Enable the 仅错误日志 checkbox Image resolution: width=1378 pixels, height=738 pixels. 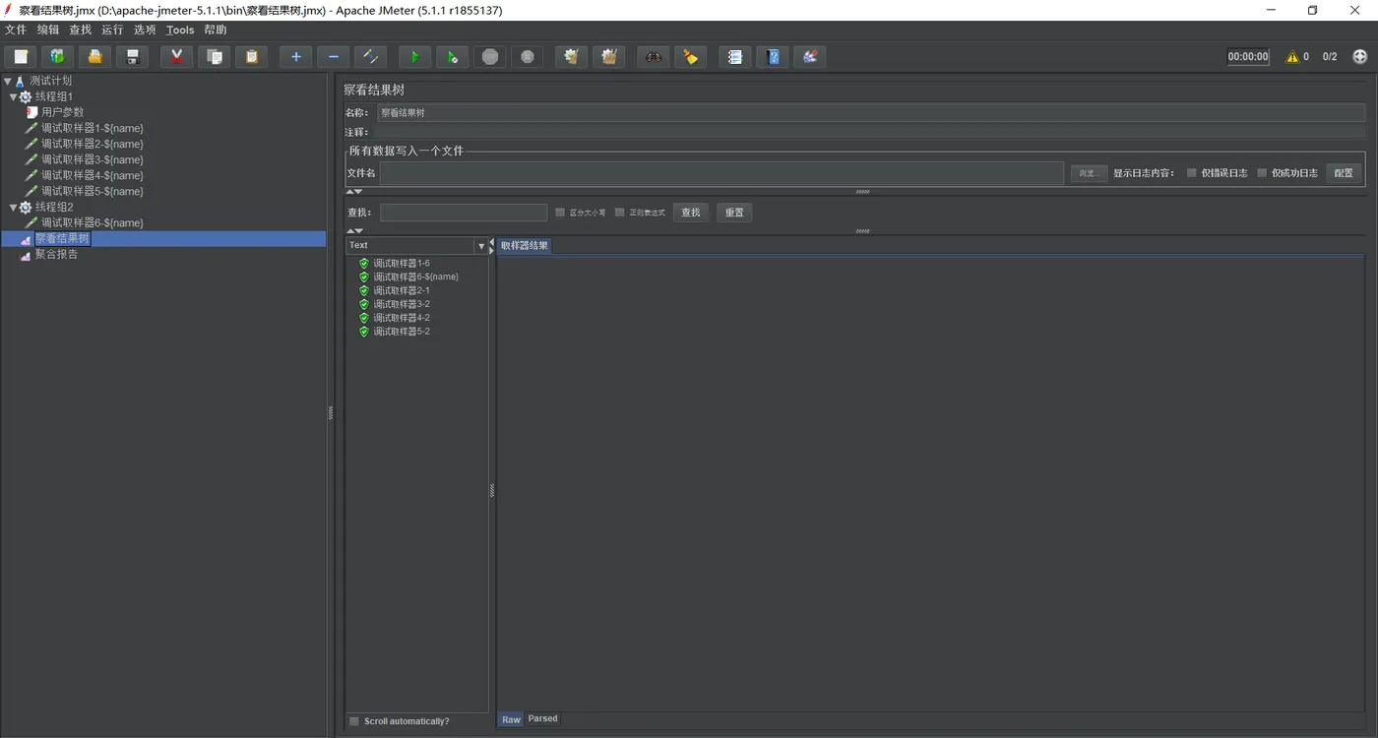(1192, 173)
